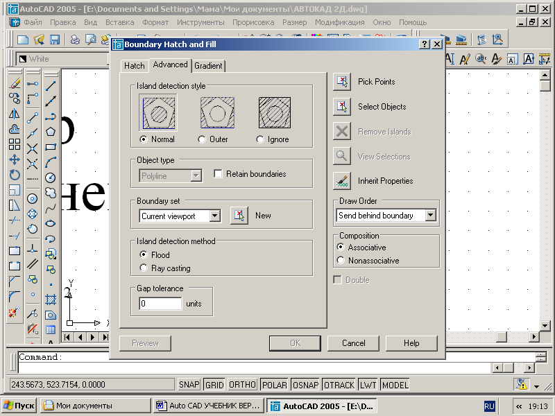Activate Snap to Center object snap
The width and height of the screenshot is (555, 416).
[x=33, y=199]
